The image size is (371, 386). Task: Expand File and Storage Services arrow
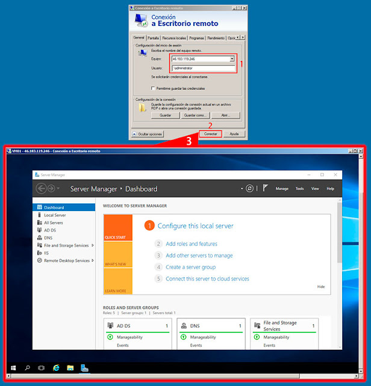93,245
